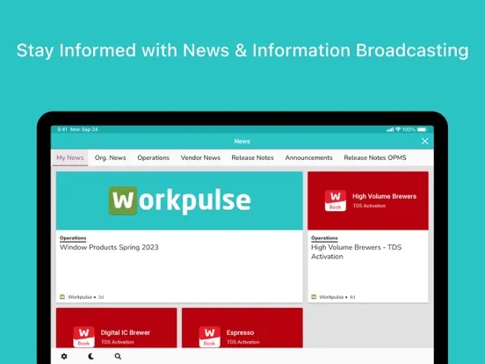The width and height of the screenshot is (485, 364).
Task: Open the Release Notes OPMS tab
Action: pos(375,158)
